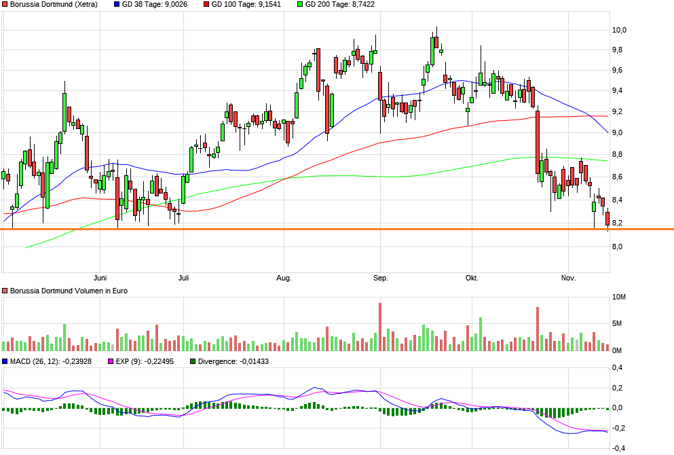
Task: Click the tallest red volume bar in September
Action: pos(380,326)
